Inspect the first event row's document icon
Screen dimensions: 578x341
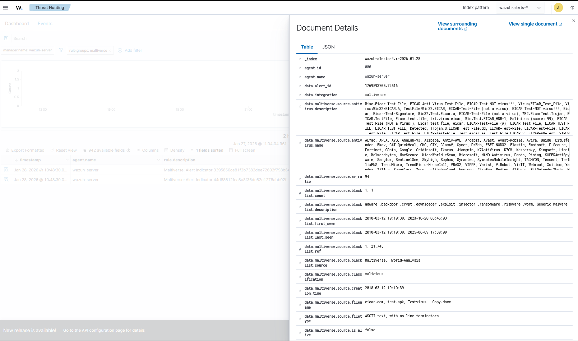coord(6,170)
